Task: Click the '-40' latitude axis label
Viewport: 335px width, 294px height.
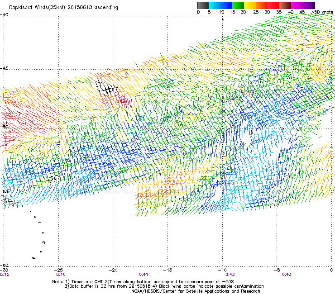Action: tap(4, 15)
